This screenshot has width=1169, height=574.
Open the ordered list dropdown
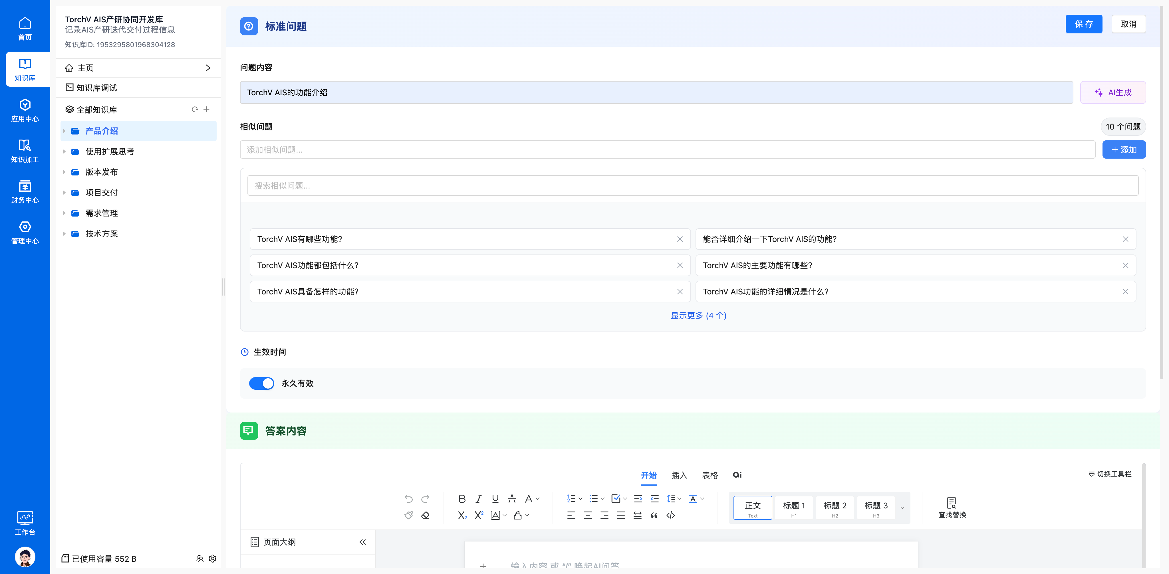coord(581,499)
